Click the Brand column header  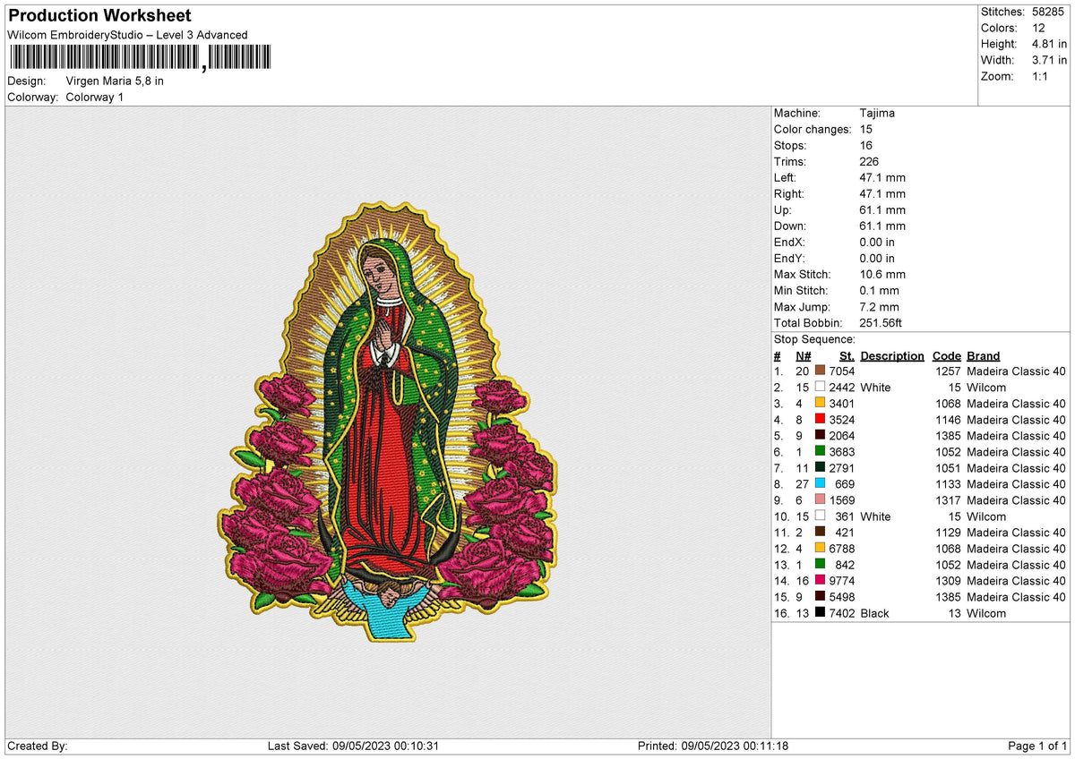point(982,355)
